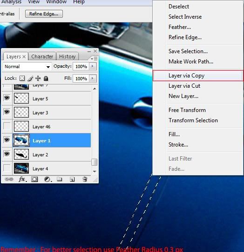
Task: Hide Layer 2 visibility eye
Action: (x=7, y=154)
